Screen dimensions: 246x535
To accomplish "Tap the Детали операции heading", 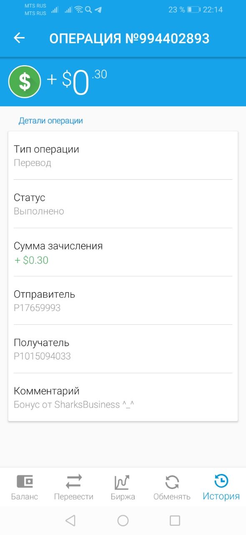I will tap(51, 121).
